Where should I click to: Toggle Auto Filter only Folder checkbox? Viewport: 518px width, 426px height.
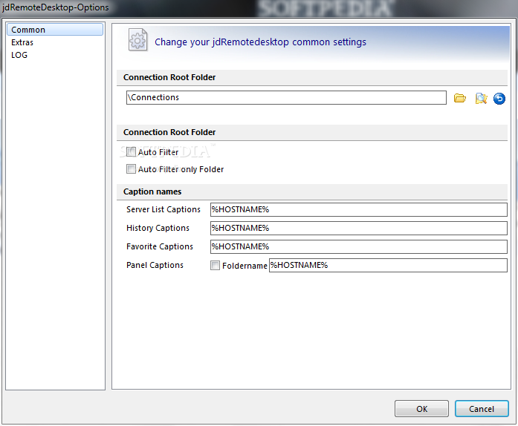[131, 169]
